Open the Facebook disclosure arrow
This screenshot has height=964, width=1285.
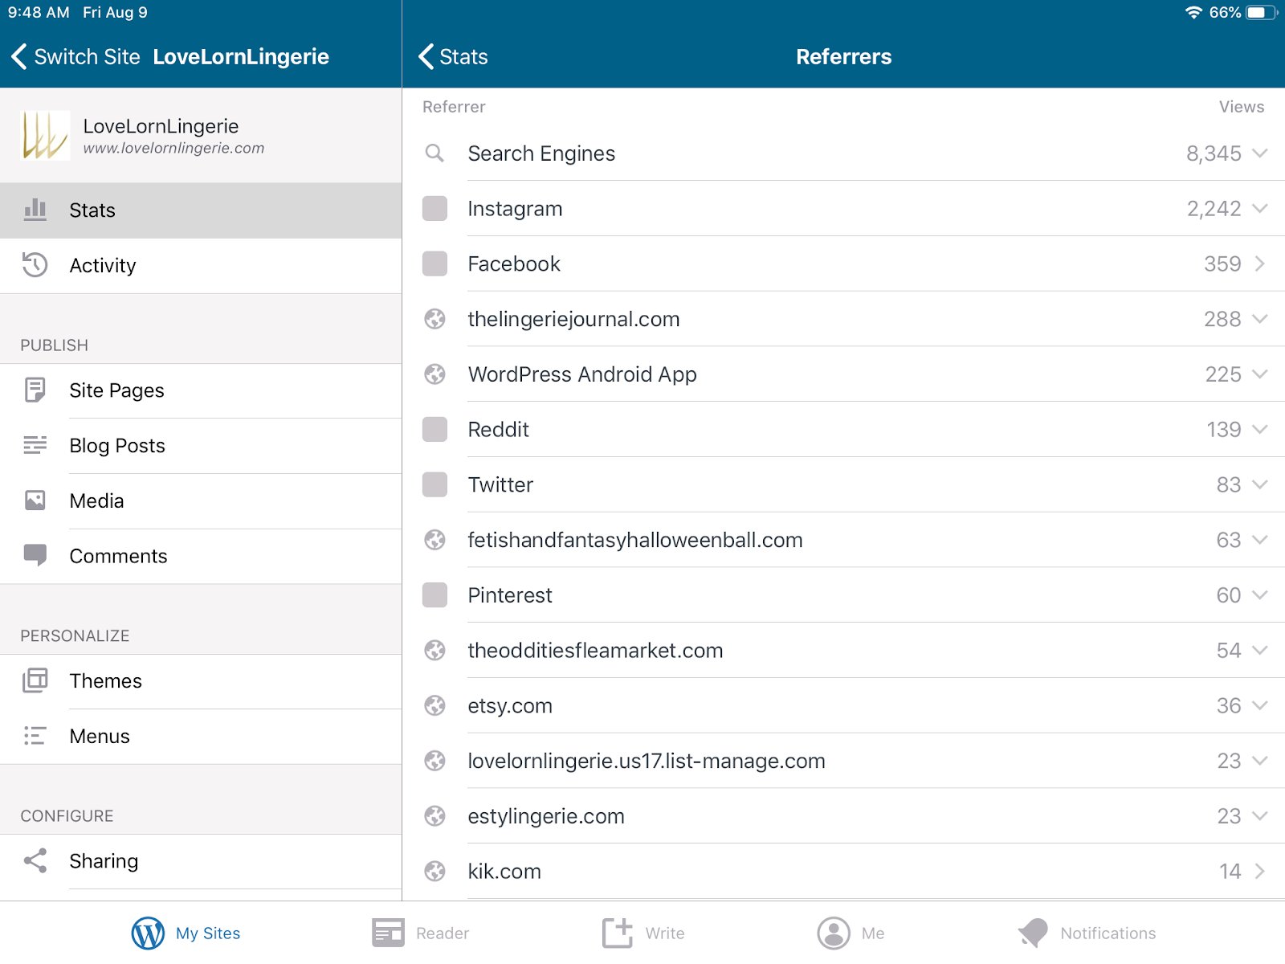(x=1259, y=263)
